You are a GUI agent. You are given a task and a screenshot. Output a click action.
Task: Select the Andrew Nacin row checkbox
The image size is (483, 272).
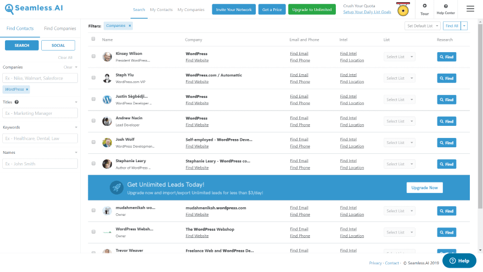pos(93,121)
